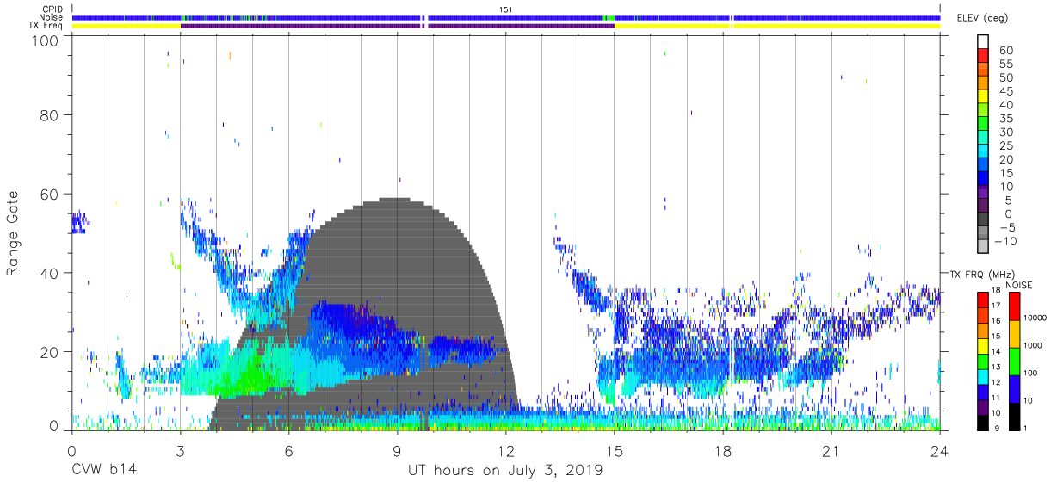Image resolution: width=1057 pixels, height=488 pixels.
Task: Select the "24" tick on the UT hours axis
Action: pos(940,450)
